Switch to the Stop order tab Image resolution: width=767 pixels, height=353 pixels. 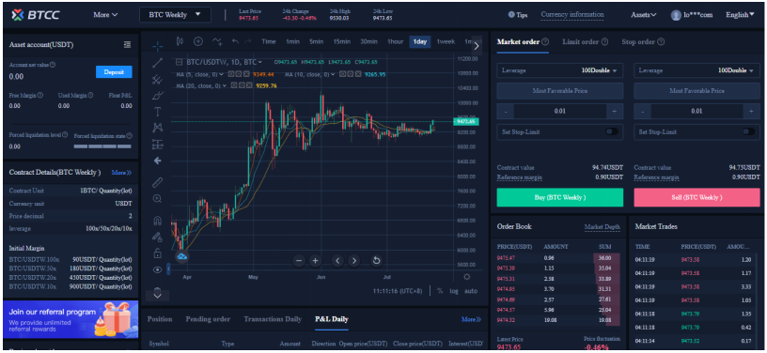pyautogui.click(x=642, y=42)
